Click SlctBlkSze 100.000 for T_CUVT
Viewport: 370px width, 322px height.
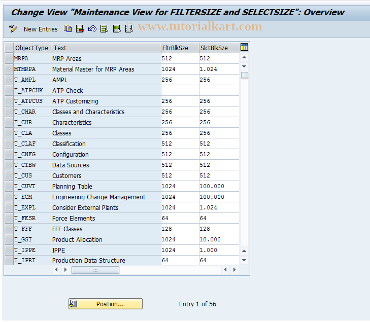tap(219, 186)
